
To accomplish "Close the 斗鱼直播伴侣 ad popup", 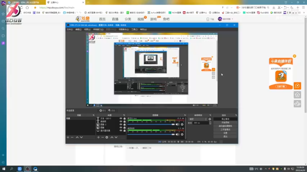I will [294, 56].
